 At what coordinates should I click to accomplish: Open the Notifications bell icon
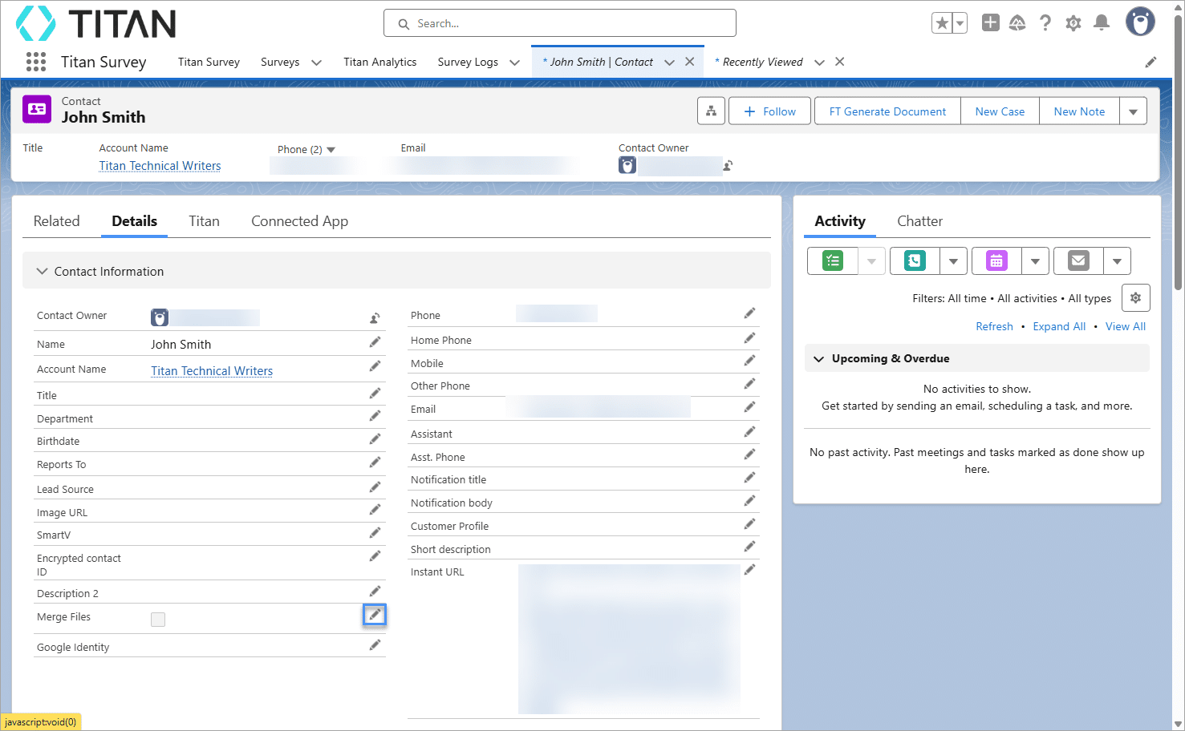1102,22
